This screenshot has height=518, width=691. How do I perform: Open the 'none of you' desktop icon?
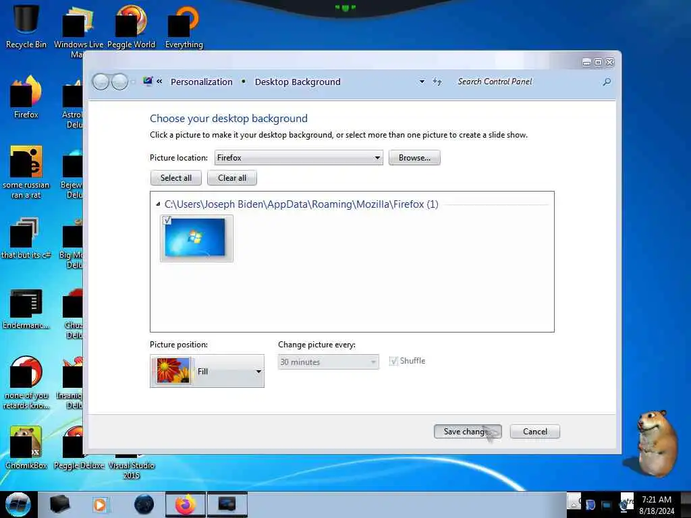pos(26,382)
